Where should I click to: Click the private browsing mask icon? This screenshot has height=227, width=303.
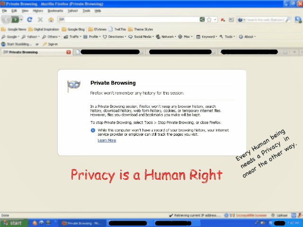(74, 86)
